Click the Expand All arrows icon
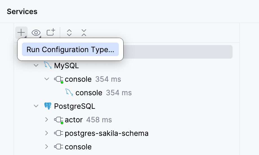The width and height of the screenshot is (259, 155). (69, 33)
